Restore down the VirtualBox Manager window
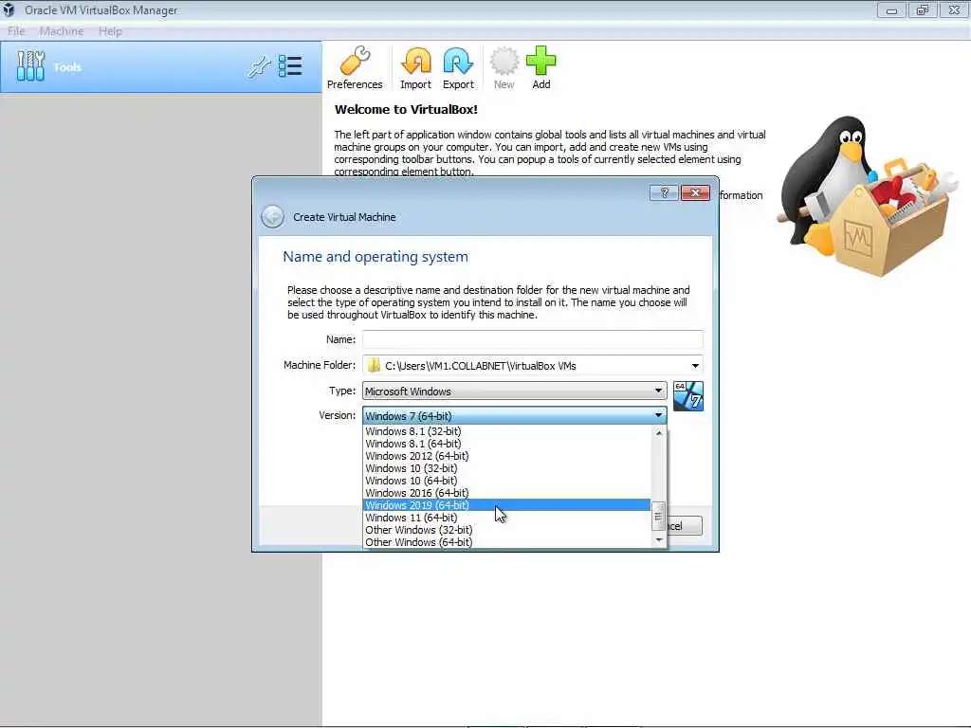 [923, 9]
